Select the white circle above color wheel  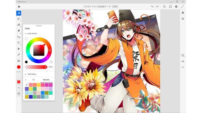[x=26, y=39]
